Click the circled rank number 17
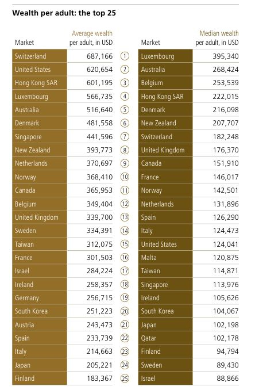 125,271
